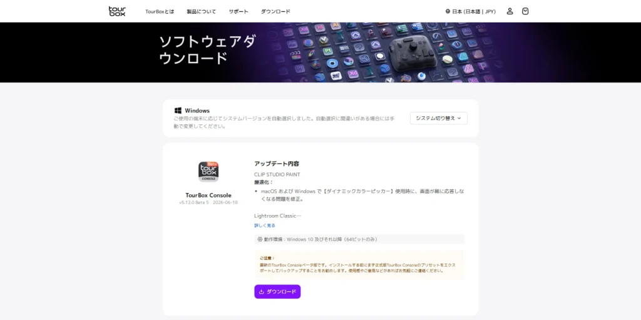Click the ソフトウェアダウンロード banner title
The height and width of the screenshot is (320, 641).
(x=208, y=50)
